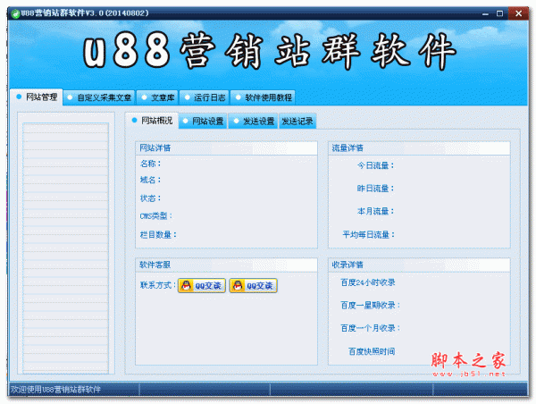
Task: Click the 域名 label
Action: click(x=150, y=180)
